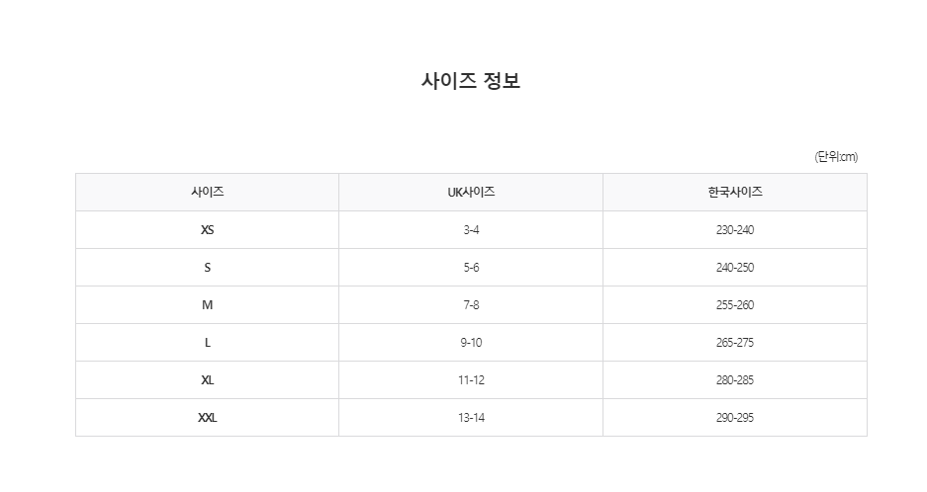
Task: Click the UK사이즈 column header
Action: (471, 193)
